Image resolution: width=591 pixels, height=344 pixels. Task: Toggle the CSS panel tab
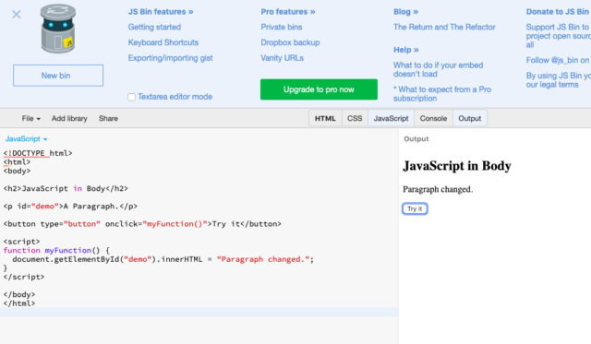pyautogui.click(x=355, y=119)
